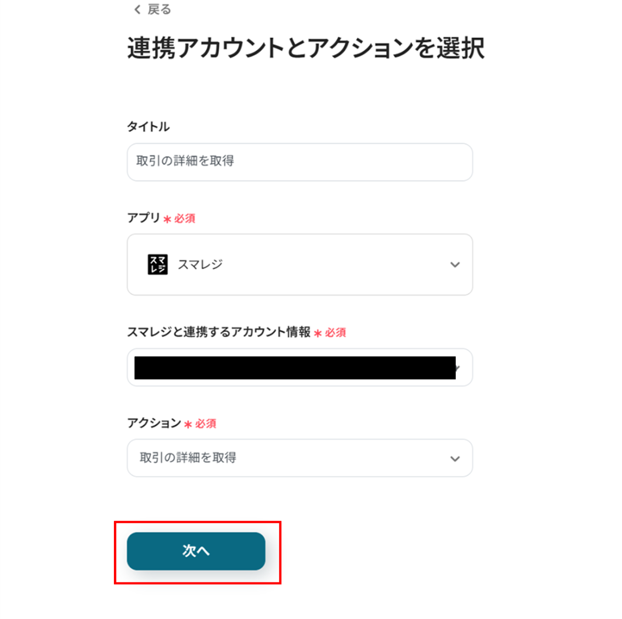
Task: Open the アクション dropdown showing 取引の詳細を取得
Action: 299,458
